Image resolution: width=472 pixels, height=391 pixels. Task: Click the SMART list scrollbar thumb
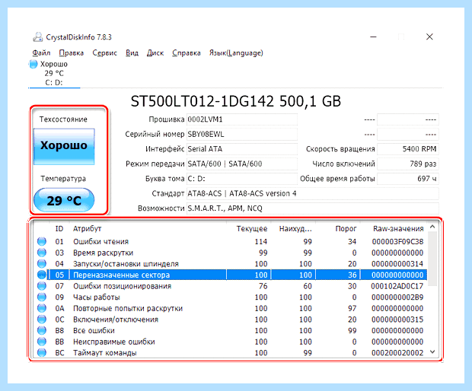point(432,259)
